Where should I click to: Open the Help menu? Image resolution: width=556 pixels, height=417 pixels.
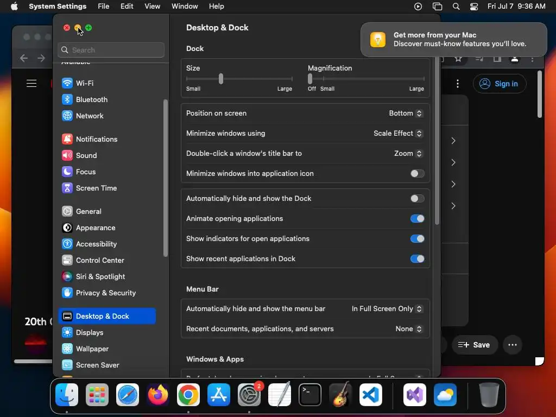click(x=216, y=7)
